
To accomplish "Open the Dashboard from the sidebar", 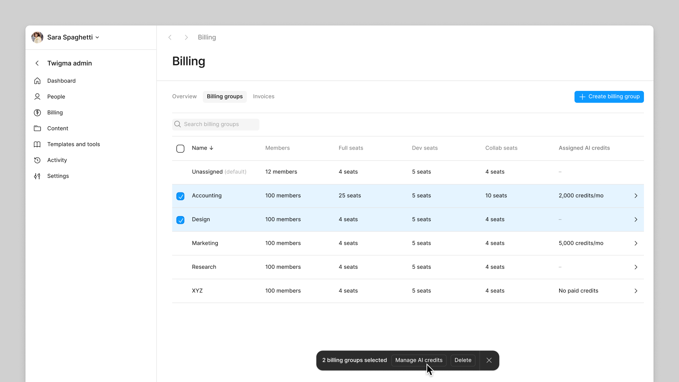I will pyautogui.click(x=61, y=81).
